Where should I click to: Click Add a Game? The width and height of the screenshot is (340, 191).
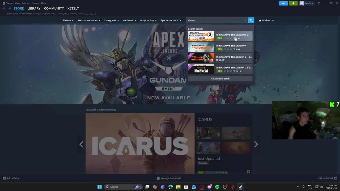pyautogui.click(x=11, y=178)
